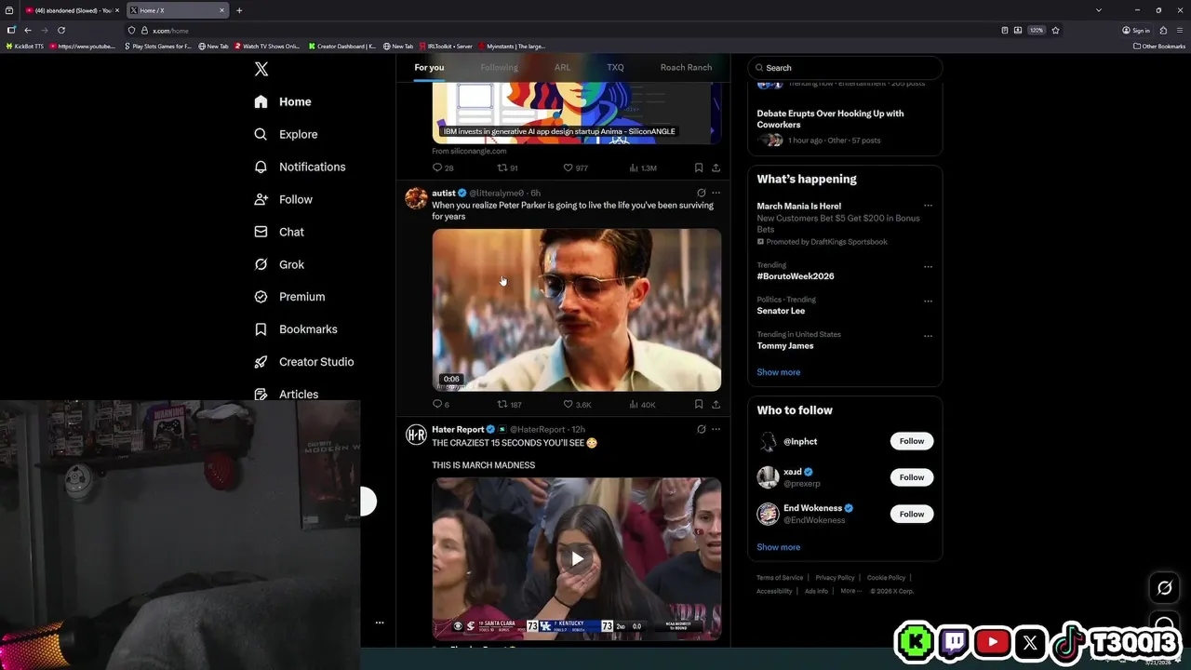Open the floating Grok button
1191x670 pixels.
(1164, 587)
